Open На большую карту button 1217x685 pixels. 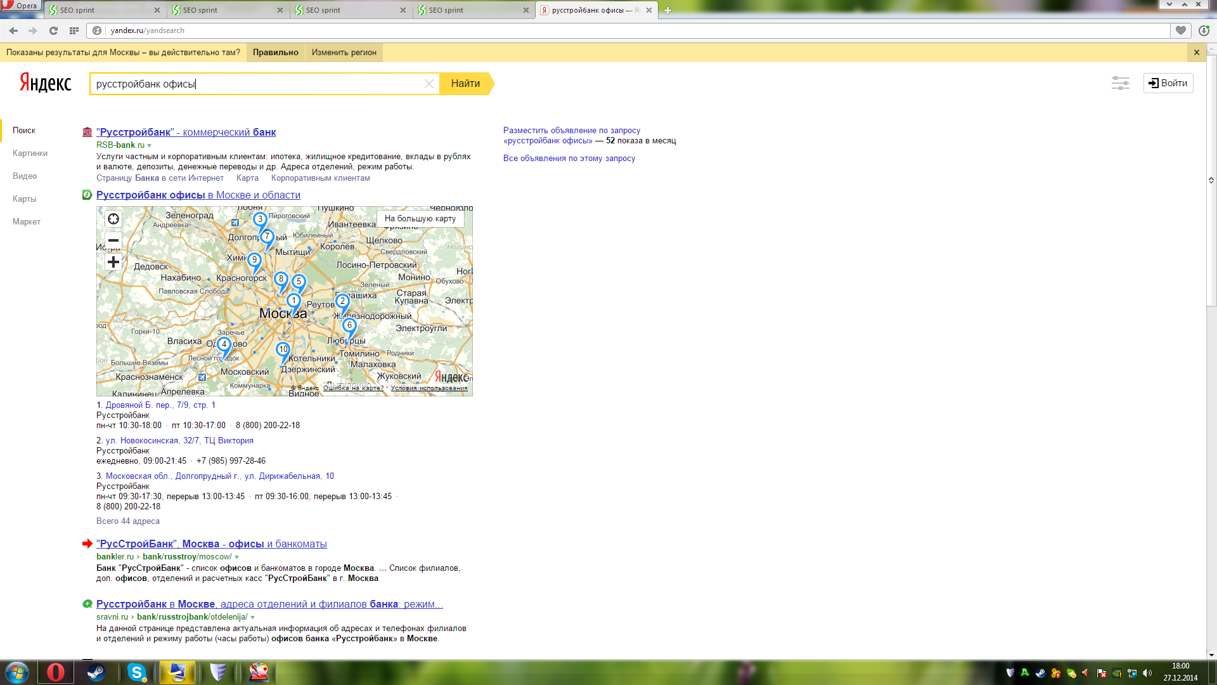click(x=420, y=219)
